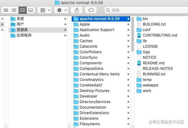
Task: Click the README.md markdown file icon
Action: [139, 63]
